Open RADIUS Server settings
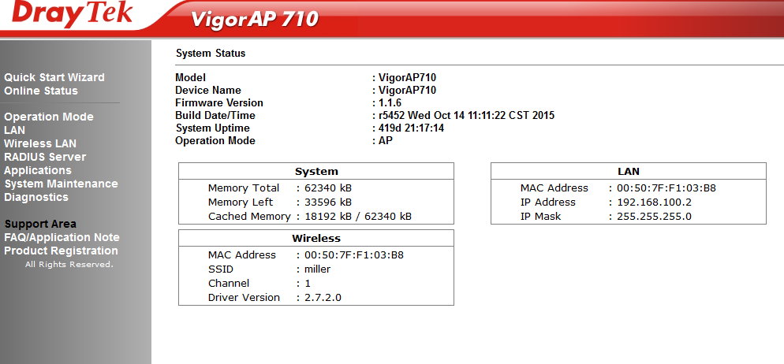Screen dimensions: 784x364 click(45, 157)
